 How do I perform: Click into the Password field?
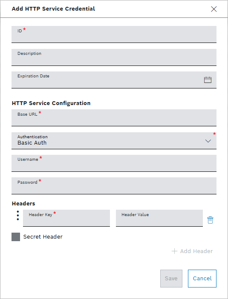click(114, 186)
